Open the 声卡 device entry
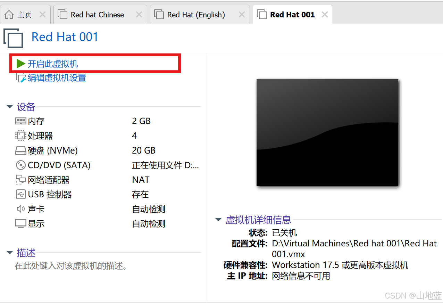 36,209
